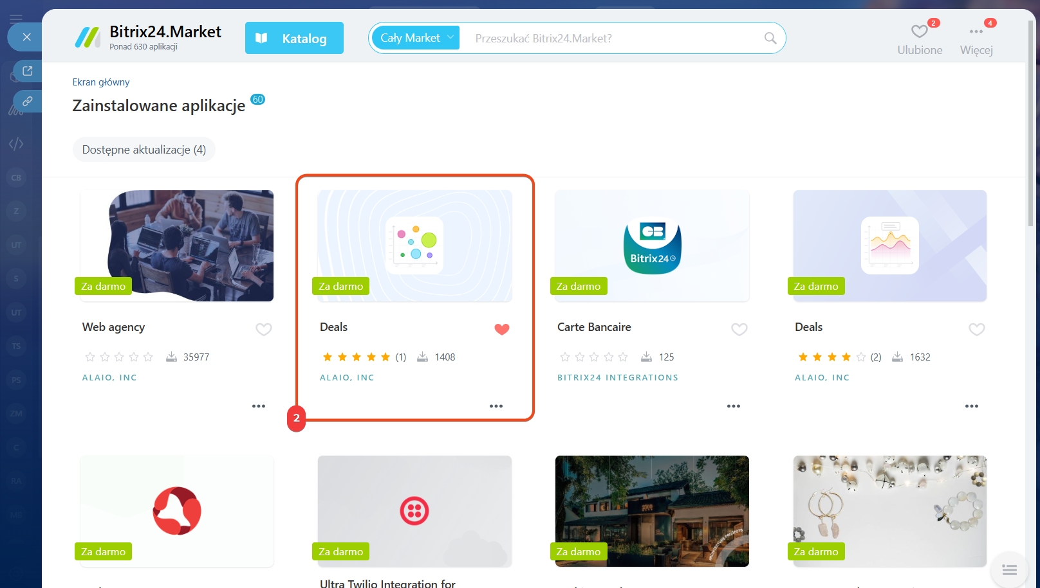Click the 35977 installs count
The image size is (1040, 588).
point(196,357)
